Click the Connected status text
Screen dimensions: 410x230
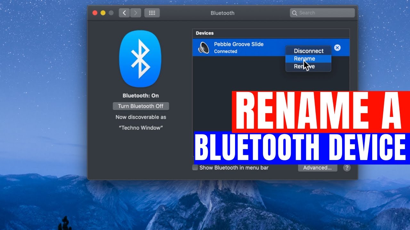pos(225,51)
